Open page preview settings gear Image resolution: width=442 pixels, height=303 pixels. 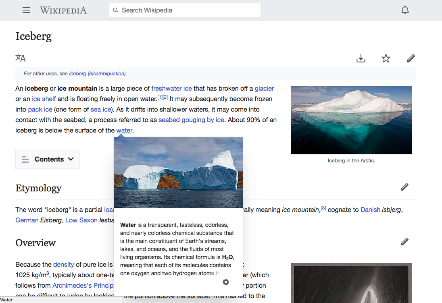tap(226, 282)
